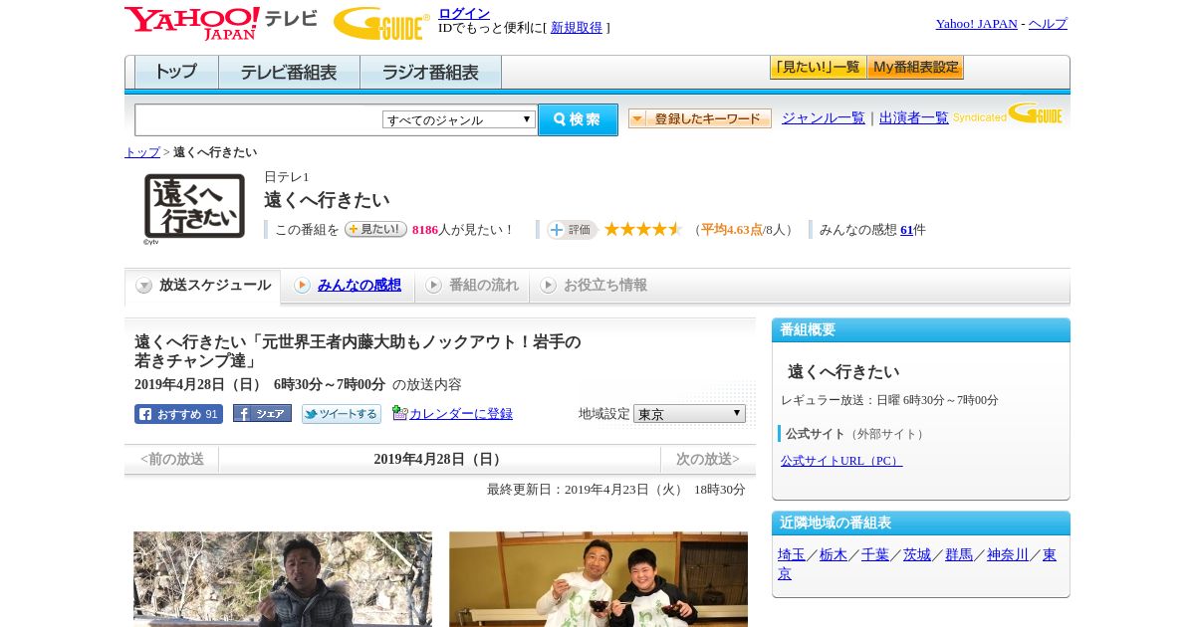Screen dimensions: 1195x627
Task: Click the トップ breadcrumb link
Action: 142,152
